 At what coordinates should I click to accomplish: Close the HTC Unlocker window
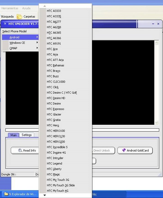point(158,24)
